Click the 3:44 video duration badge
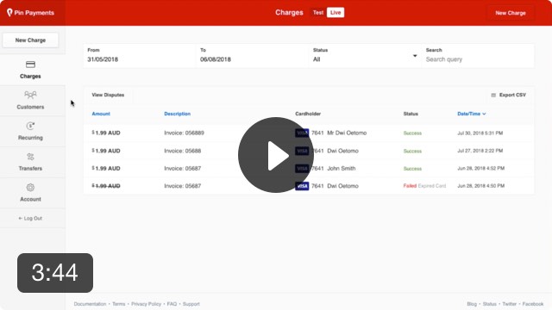This screenshot has width=552, height=310. coord(55,273)
